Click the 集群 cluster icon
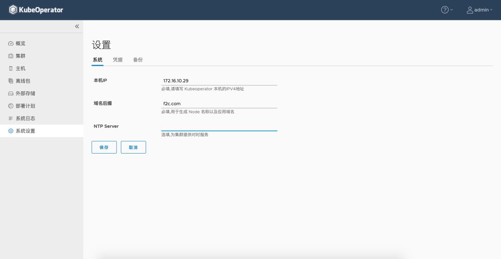 click(x=11, y=56)
